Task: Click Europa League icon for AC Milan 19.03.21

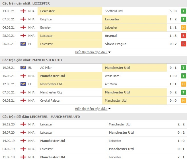Action: coord(23,67)
